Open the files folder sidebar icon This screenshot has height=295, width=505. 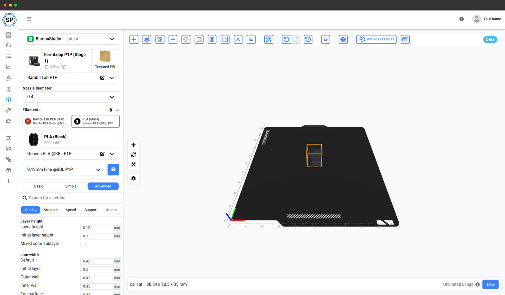[x=9, y=45]
